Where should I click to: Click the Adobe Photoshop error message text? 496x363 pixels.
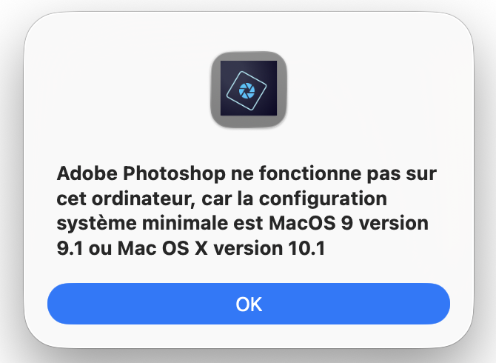(x=248, y=212)
